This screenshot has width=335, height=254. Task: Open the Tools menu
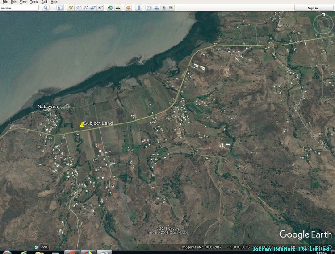[x=34, y=2]
